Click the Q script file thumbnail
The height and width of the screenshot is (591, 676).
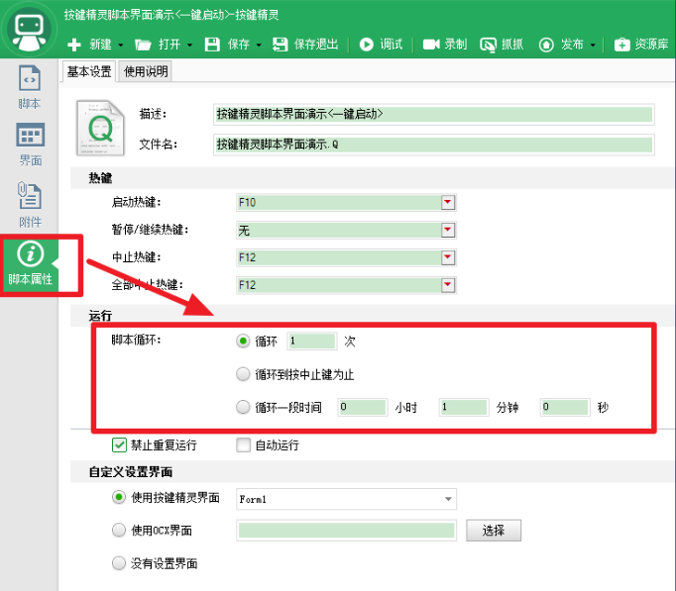100,128
